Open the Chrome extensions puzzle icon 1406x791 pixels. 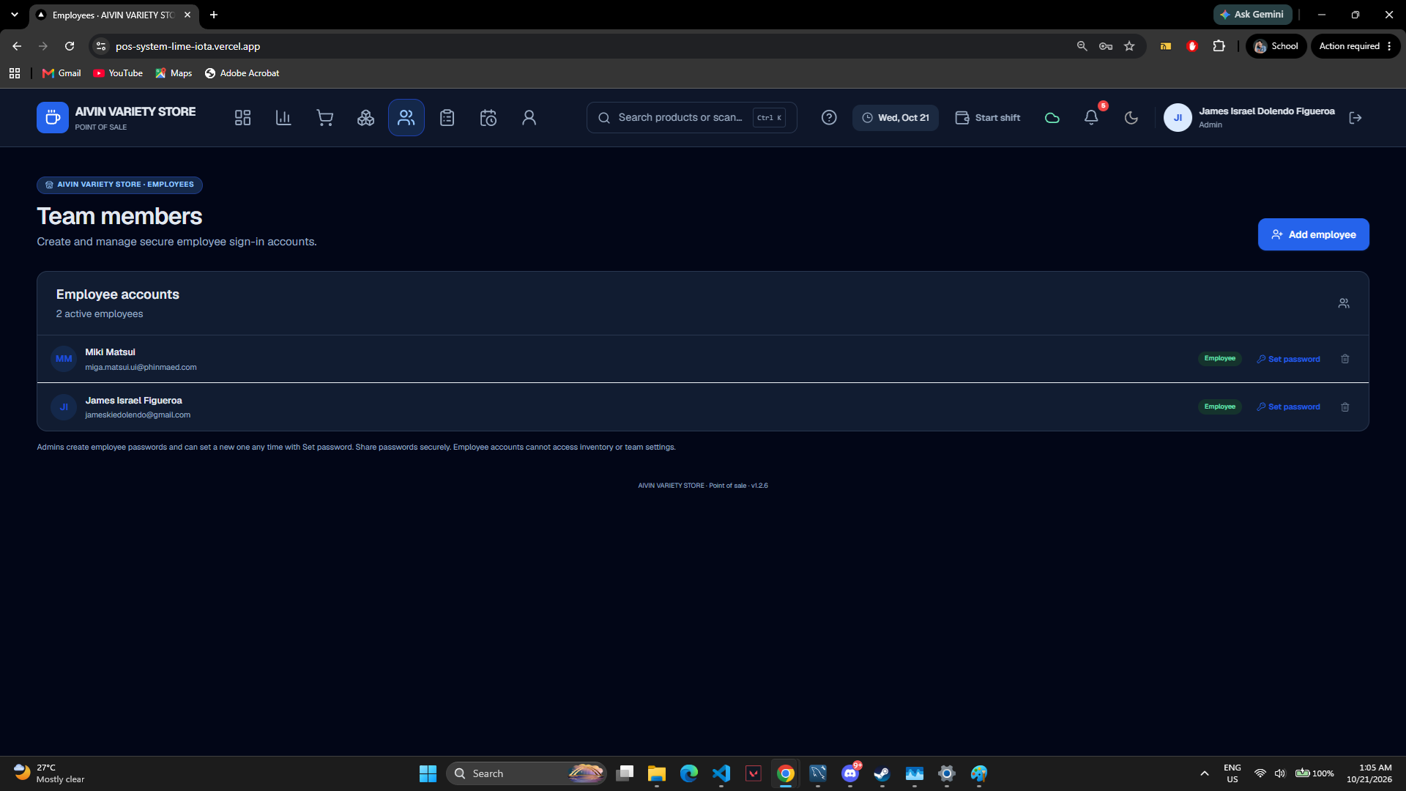[1219, 46]
